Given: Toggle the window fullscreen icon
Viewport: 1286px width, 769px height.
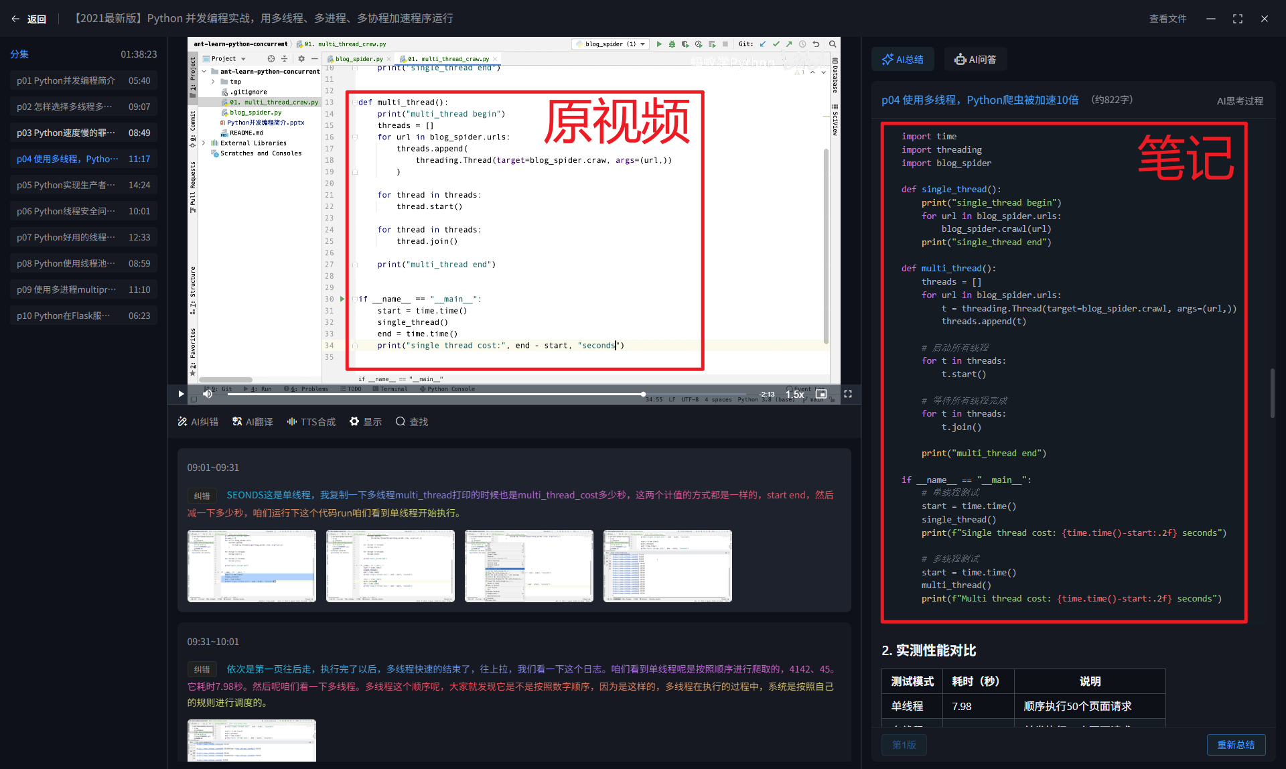Looking at the screenshot, I should [1238, 19].
